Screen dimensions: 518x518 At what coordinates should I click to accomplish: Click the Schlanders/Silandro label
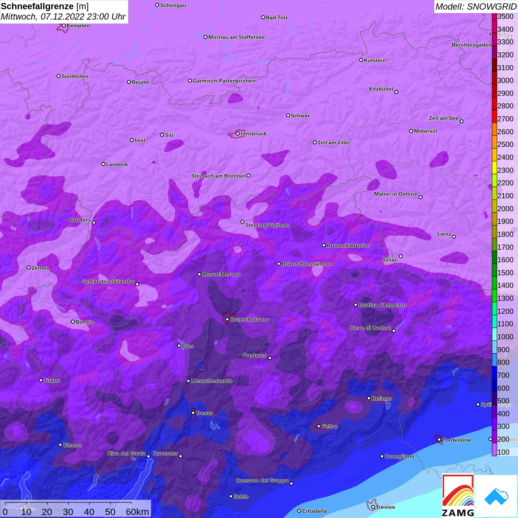click(108, 281)
